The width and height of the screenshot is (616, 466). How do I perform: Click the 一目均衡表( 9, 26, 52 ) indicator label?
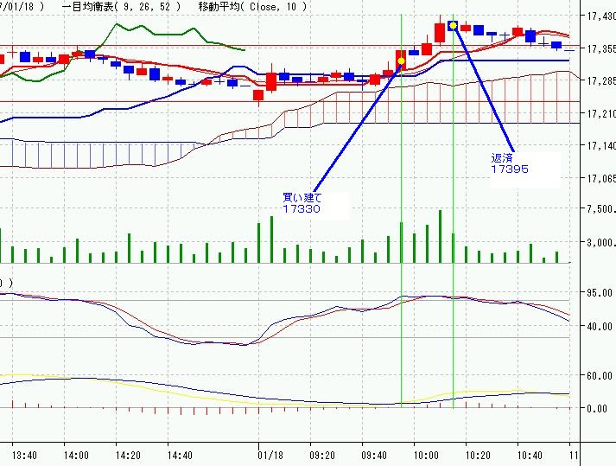121,7
